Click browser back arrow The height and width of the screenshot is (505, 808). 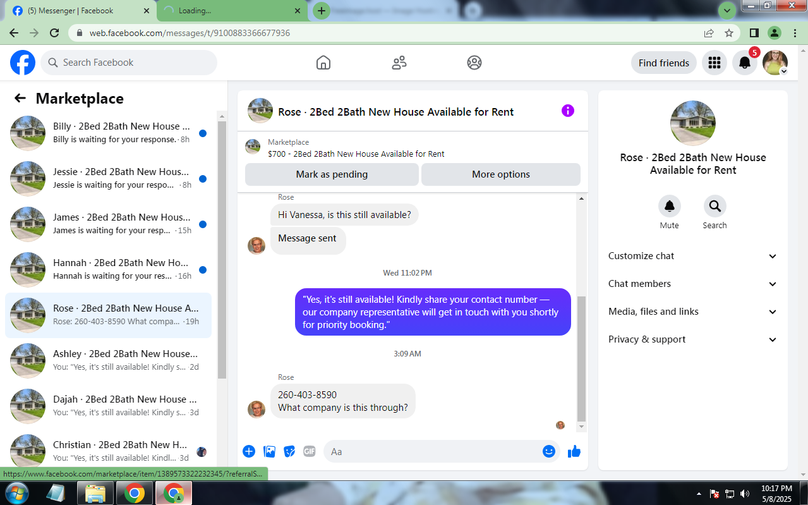pyautogui.click(x=14, y=33)
